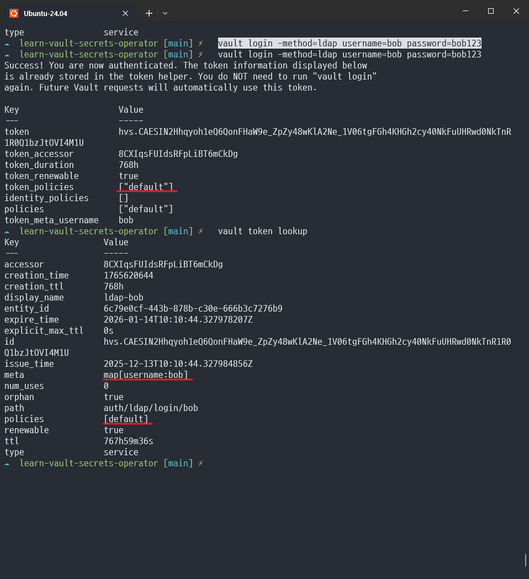Close the terminal window
This screenshot has height=579, width=529.
click(x=516, y=11)
